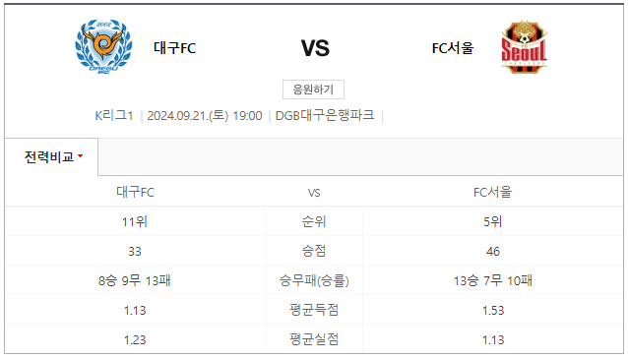Click the 대구FC team name in header

[x=174, y=48]
